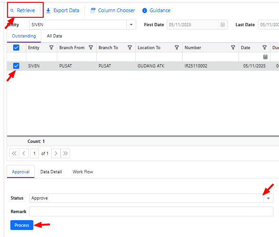Click the 05/11/2025 date cell in the row
Viewport: 279px width, 237px height.
tap(254, 66)
